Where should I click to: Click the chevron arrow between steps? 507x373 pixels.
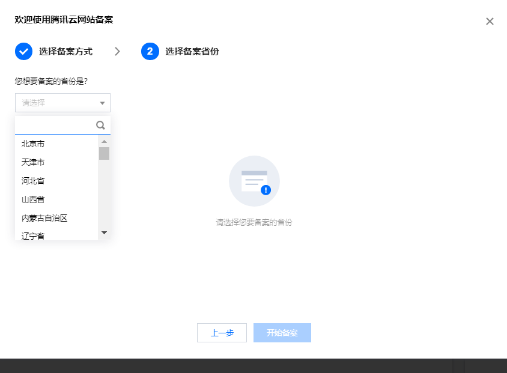tap(117, 52)
